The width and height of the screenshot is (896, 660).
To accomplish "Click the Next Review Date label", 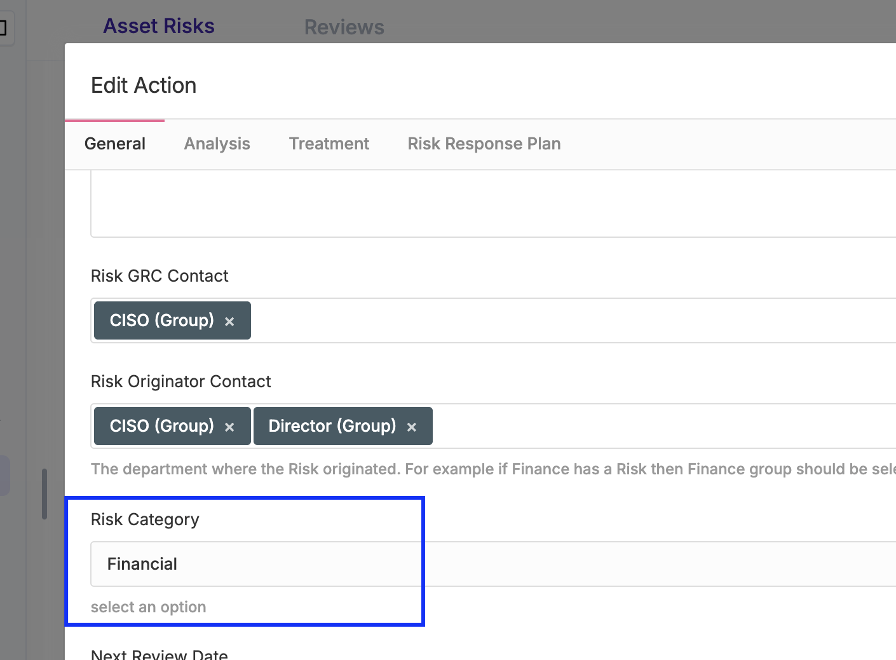I will coord(159,654).
